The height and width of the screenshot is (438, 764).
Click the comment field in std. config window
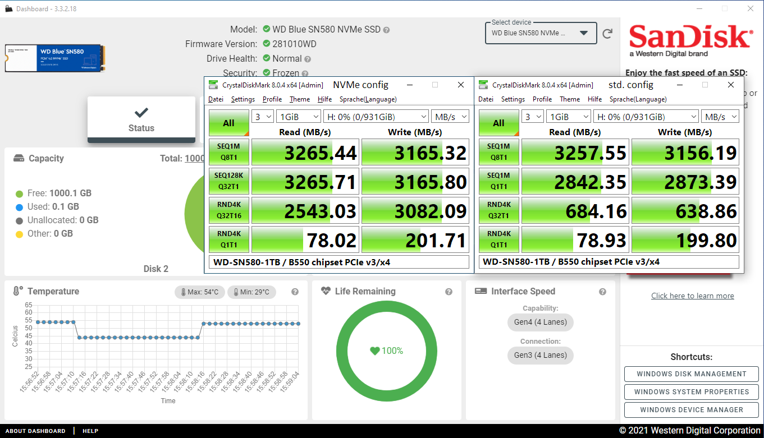tap(609, 262)
